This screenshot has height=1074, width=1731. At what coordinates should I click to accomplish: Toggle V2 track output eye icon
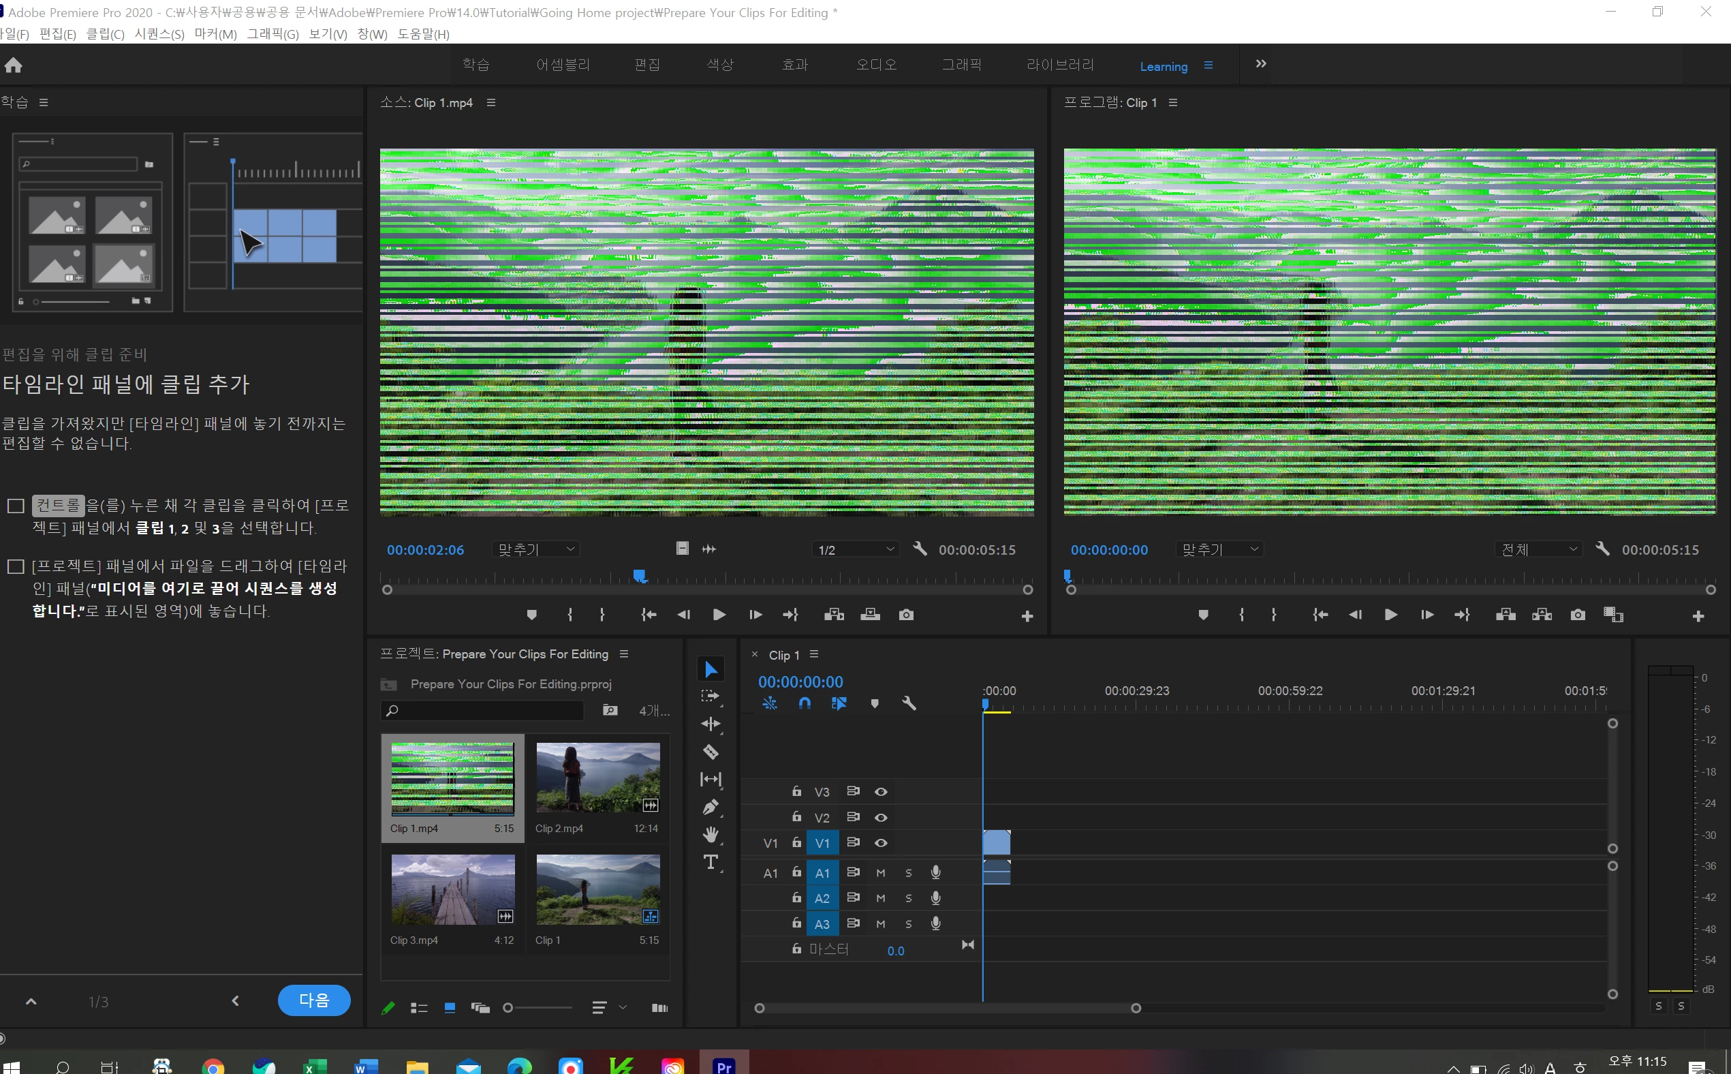880,818
